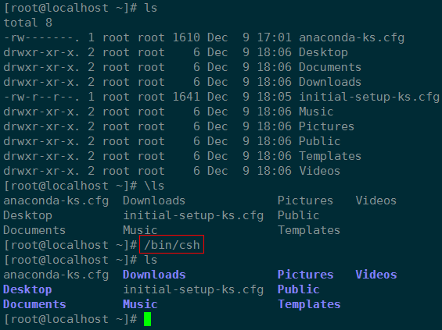Viewport: 442px width, 330px height.
Task: Click the red-boxed /bin/csh command
Action: (x=171, y=244)
